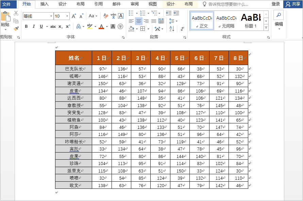Click the Cut scissors icon
Image resolution: width=303 pixels, height=201 pixels.
pyautogui.click(x=16, y=13)
